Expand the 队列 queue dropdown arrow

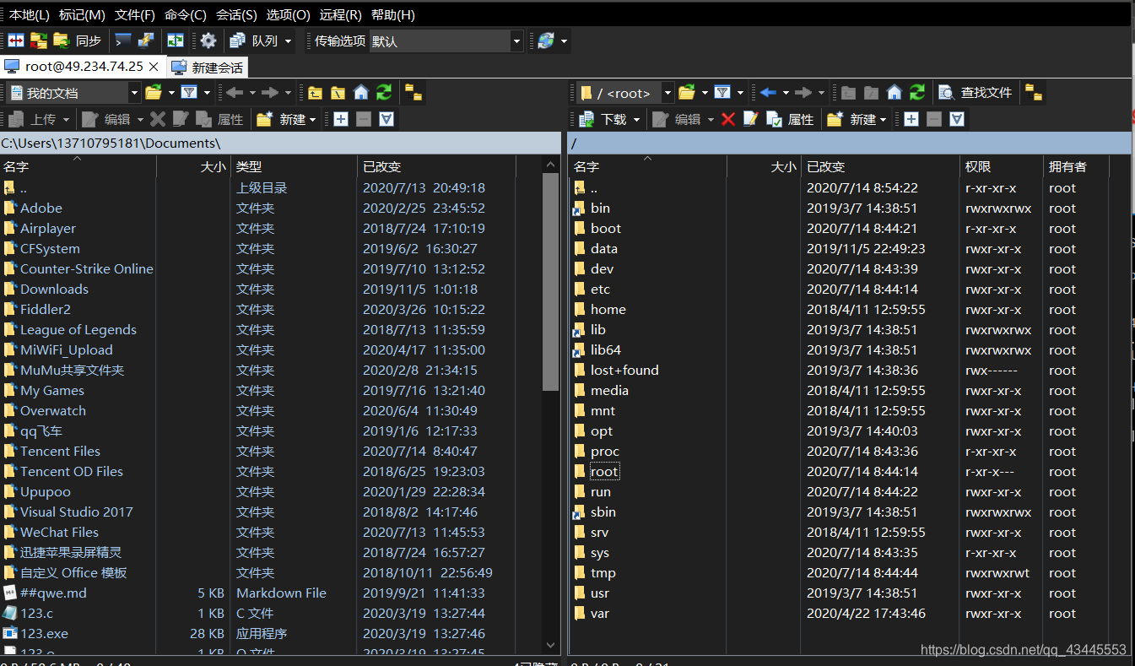click(x=288, y=41)
